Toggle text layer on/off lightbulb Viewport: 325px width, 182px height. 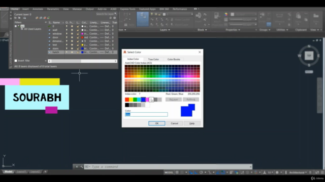pos(67,45)
